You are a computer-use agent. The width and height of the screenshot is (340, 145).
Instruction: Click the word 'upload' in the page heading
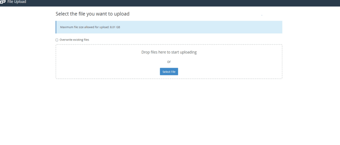122,14
